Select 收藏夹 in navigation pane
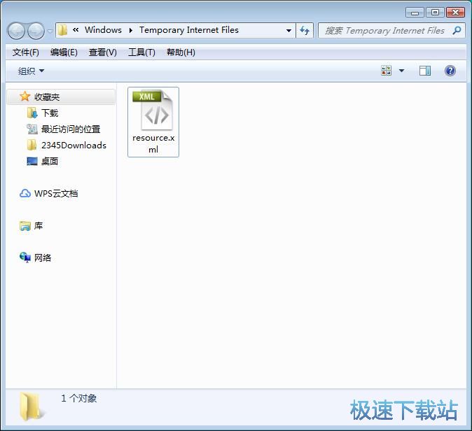The width and height of the screenshot is (472, 431). click(61, 97)
